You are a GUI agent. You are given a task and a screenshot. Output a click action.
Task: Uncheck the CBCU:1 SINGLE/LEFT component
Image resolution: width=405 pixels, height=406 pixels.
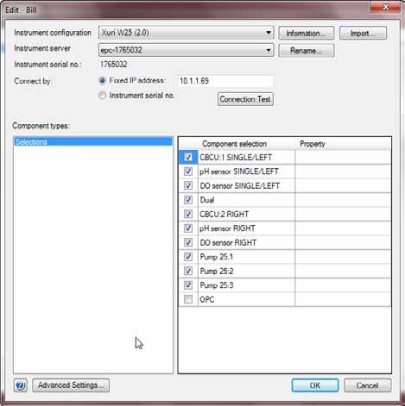click(188, 157)
